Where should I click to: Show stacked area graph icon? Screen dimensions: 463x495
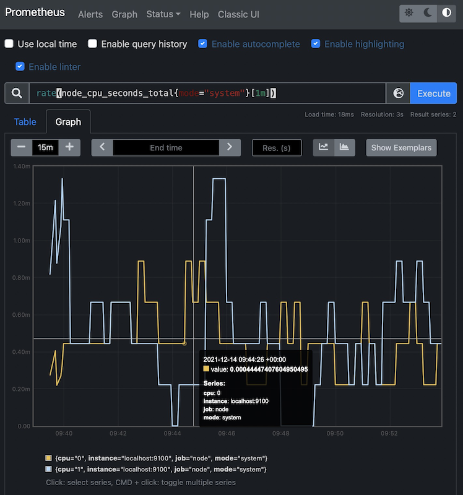(x=344, y=147)
